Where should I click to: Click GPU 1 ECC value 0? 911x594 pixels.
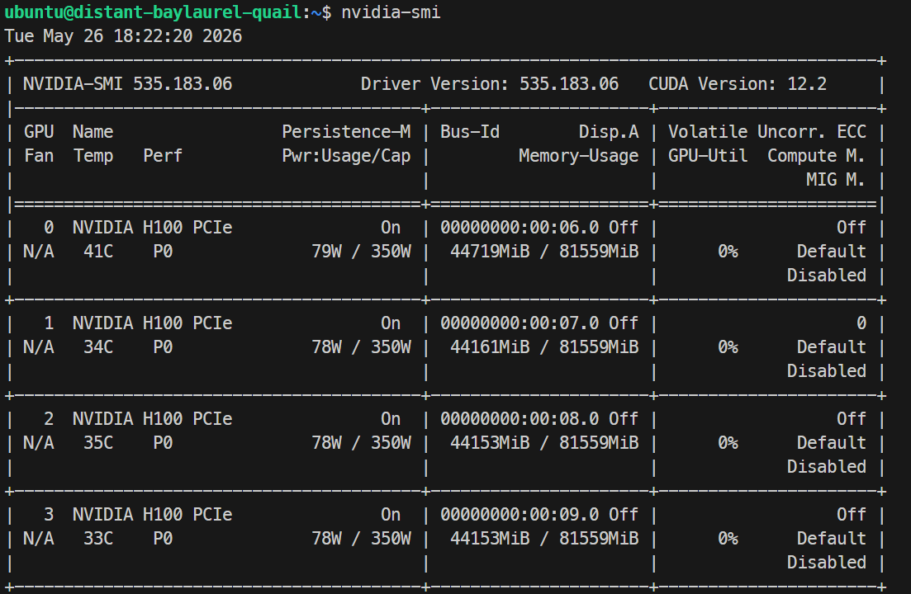click(861, 323)
